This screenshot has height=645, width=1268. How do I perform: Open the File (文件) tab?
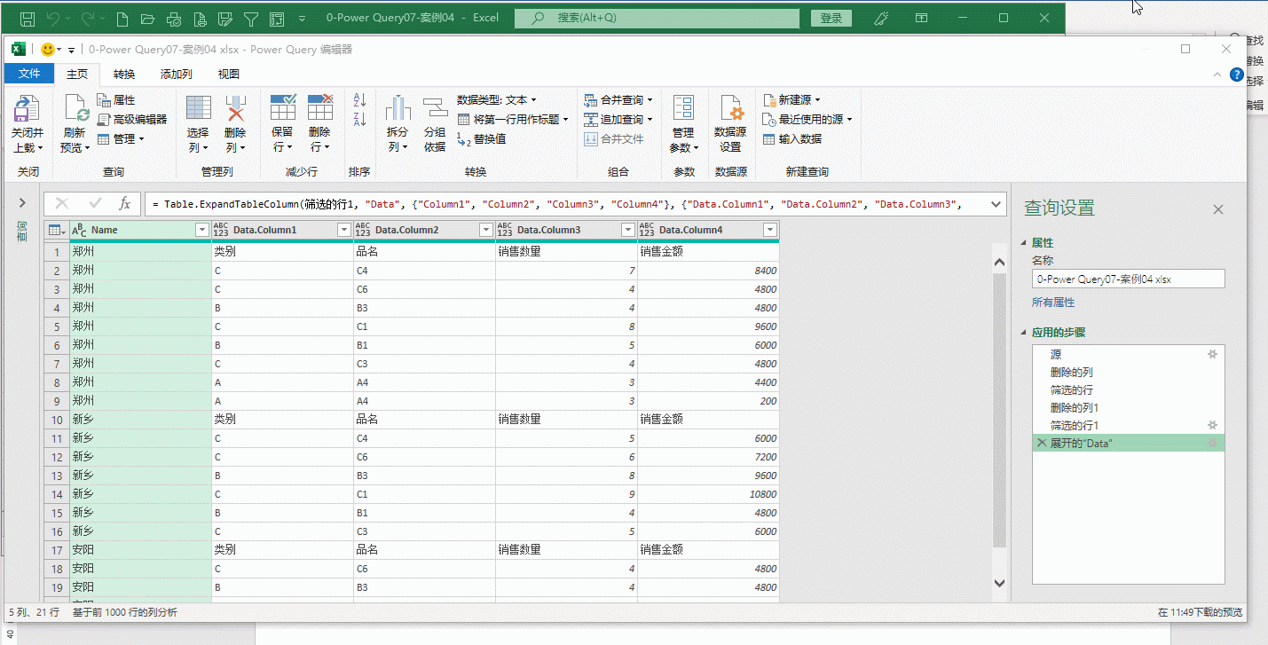pyautogui.click(x=30, y=75)
